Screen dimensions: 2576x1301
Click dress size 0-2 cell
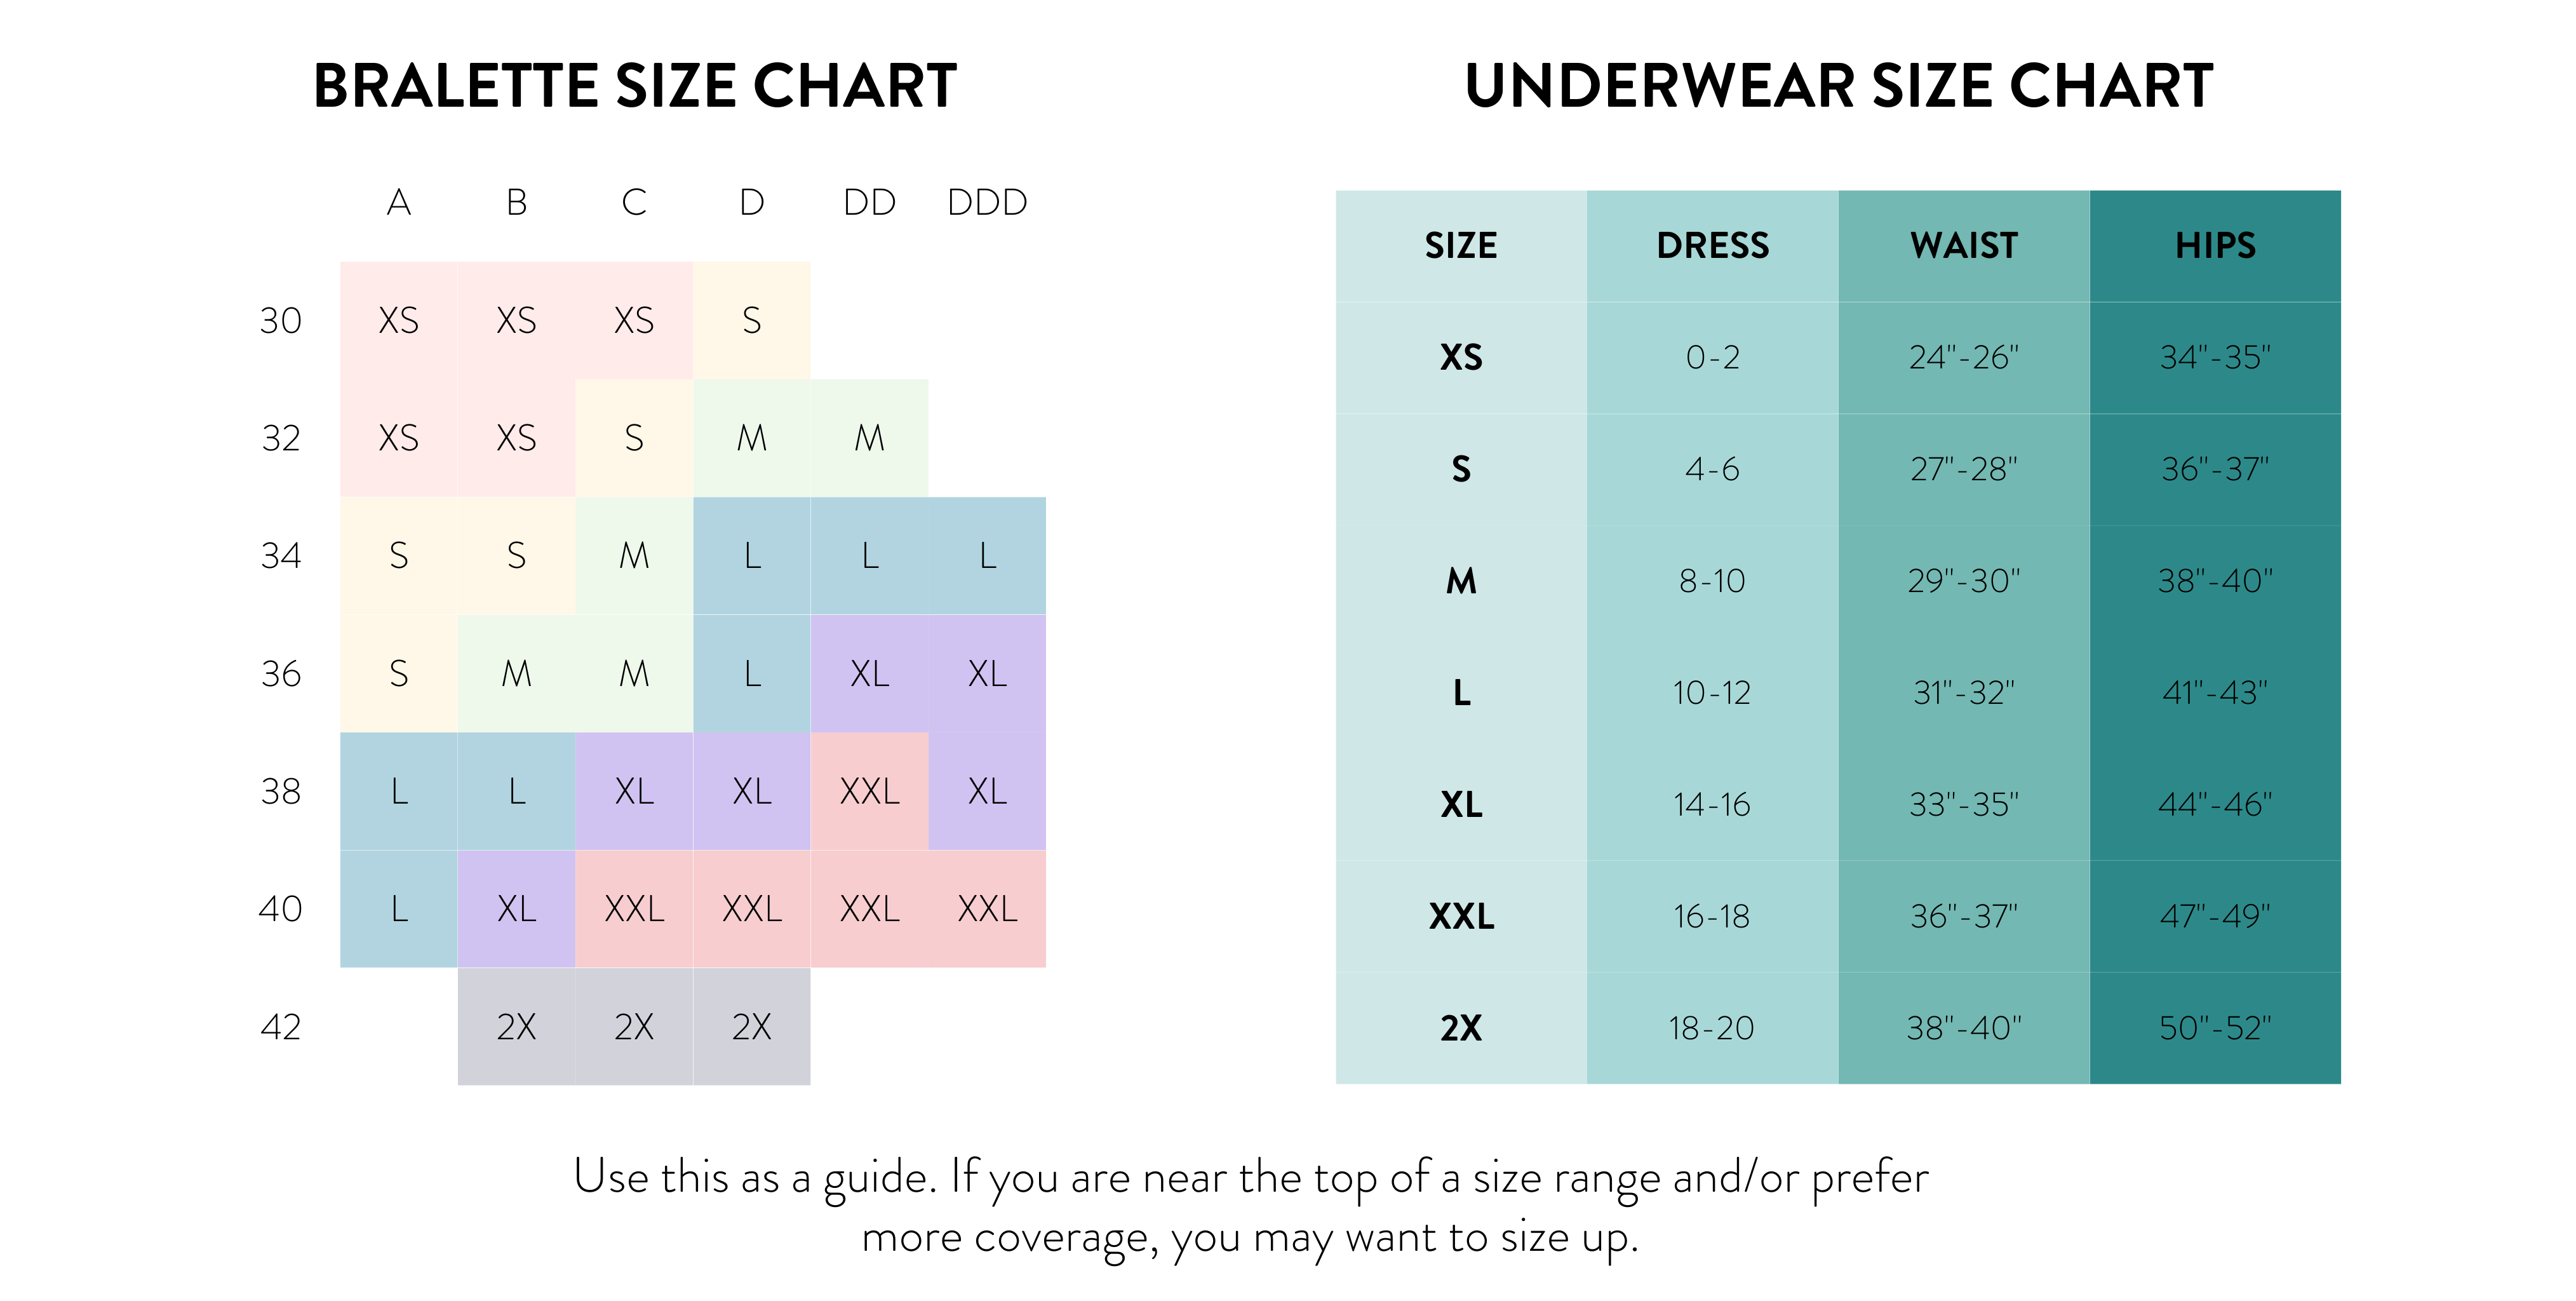tap(1712, 358)
